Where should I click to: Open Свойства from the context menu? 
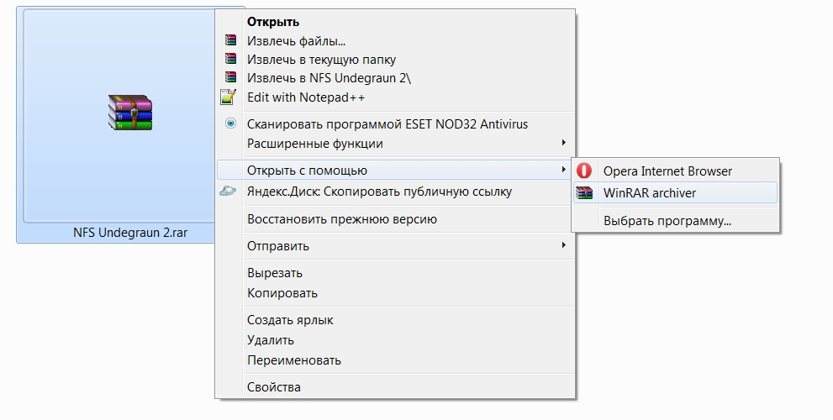(x=396, y=387)
